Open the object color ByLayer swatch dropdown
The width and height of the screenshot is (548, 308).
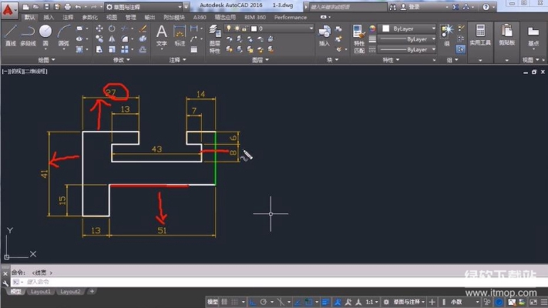click(408, 28)
